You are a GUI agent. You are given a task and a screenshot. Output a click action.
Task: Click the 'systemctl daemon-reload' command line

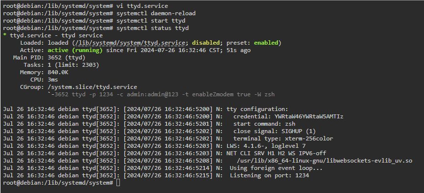tap(99, 13)
